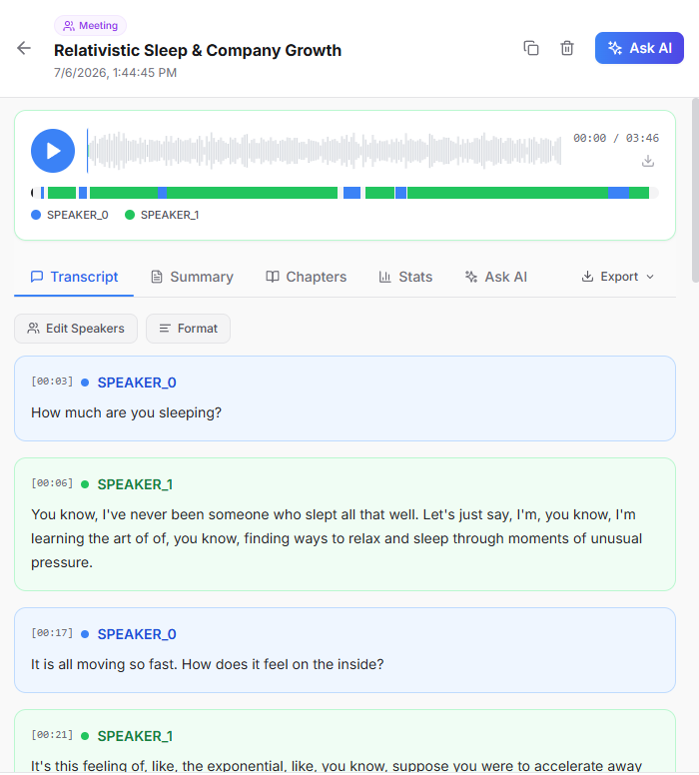
Task: Click the [00:21] timestamp
Action: point(52,734)
